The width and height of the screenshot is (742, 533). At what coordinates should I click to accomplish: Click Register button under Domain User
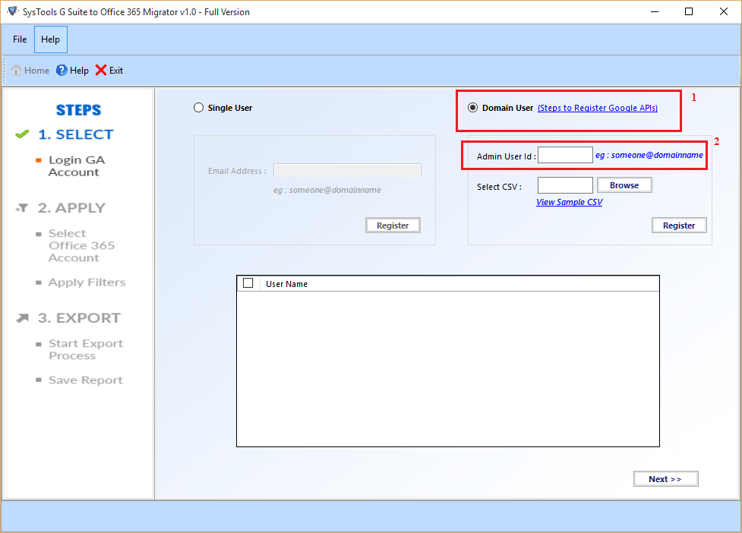click(x=679, y=225)
